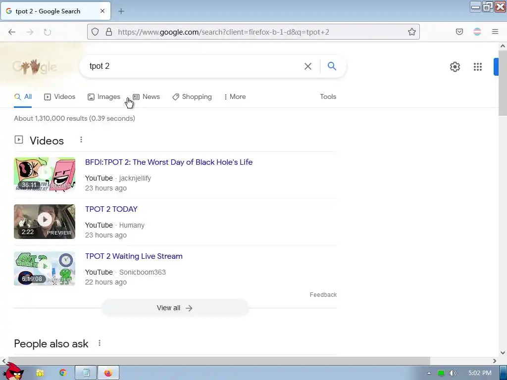Screen dimensions: 507x380
Task: Click the People also ask heading
Action: coord(51,344)
